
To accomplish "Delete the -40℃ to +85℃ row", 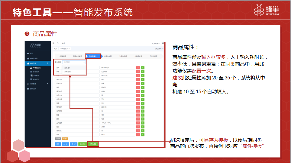I will coord(138,123).
